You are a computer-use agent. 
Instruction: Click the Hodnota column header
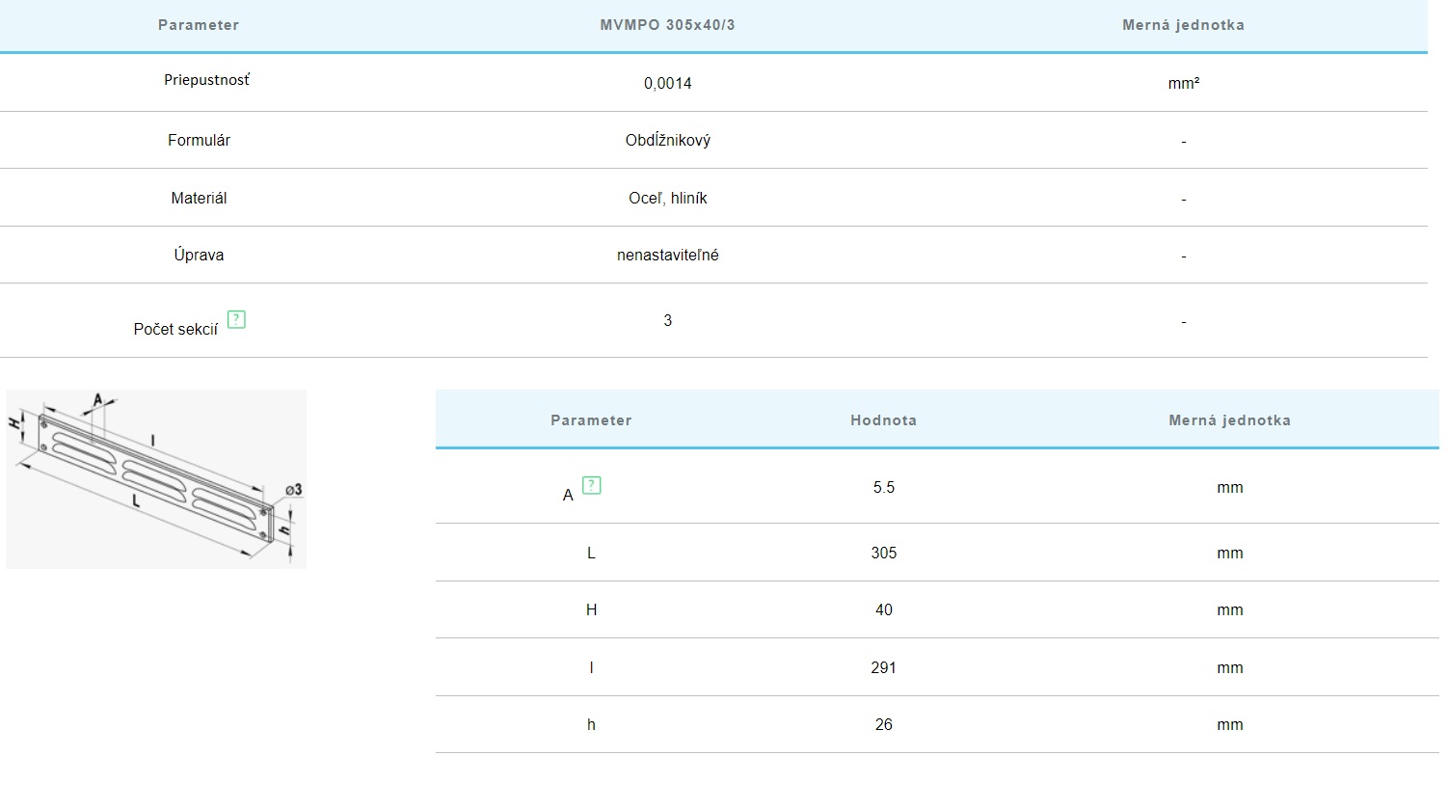883,420
